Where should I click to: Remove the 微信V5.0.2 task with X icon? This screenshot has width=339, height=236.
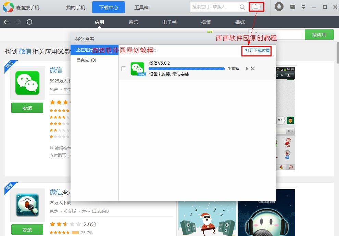point(253,69)
